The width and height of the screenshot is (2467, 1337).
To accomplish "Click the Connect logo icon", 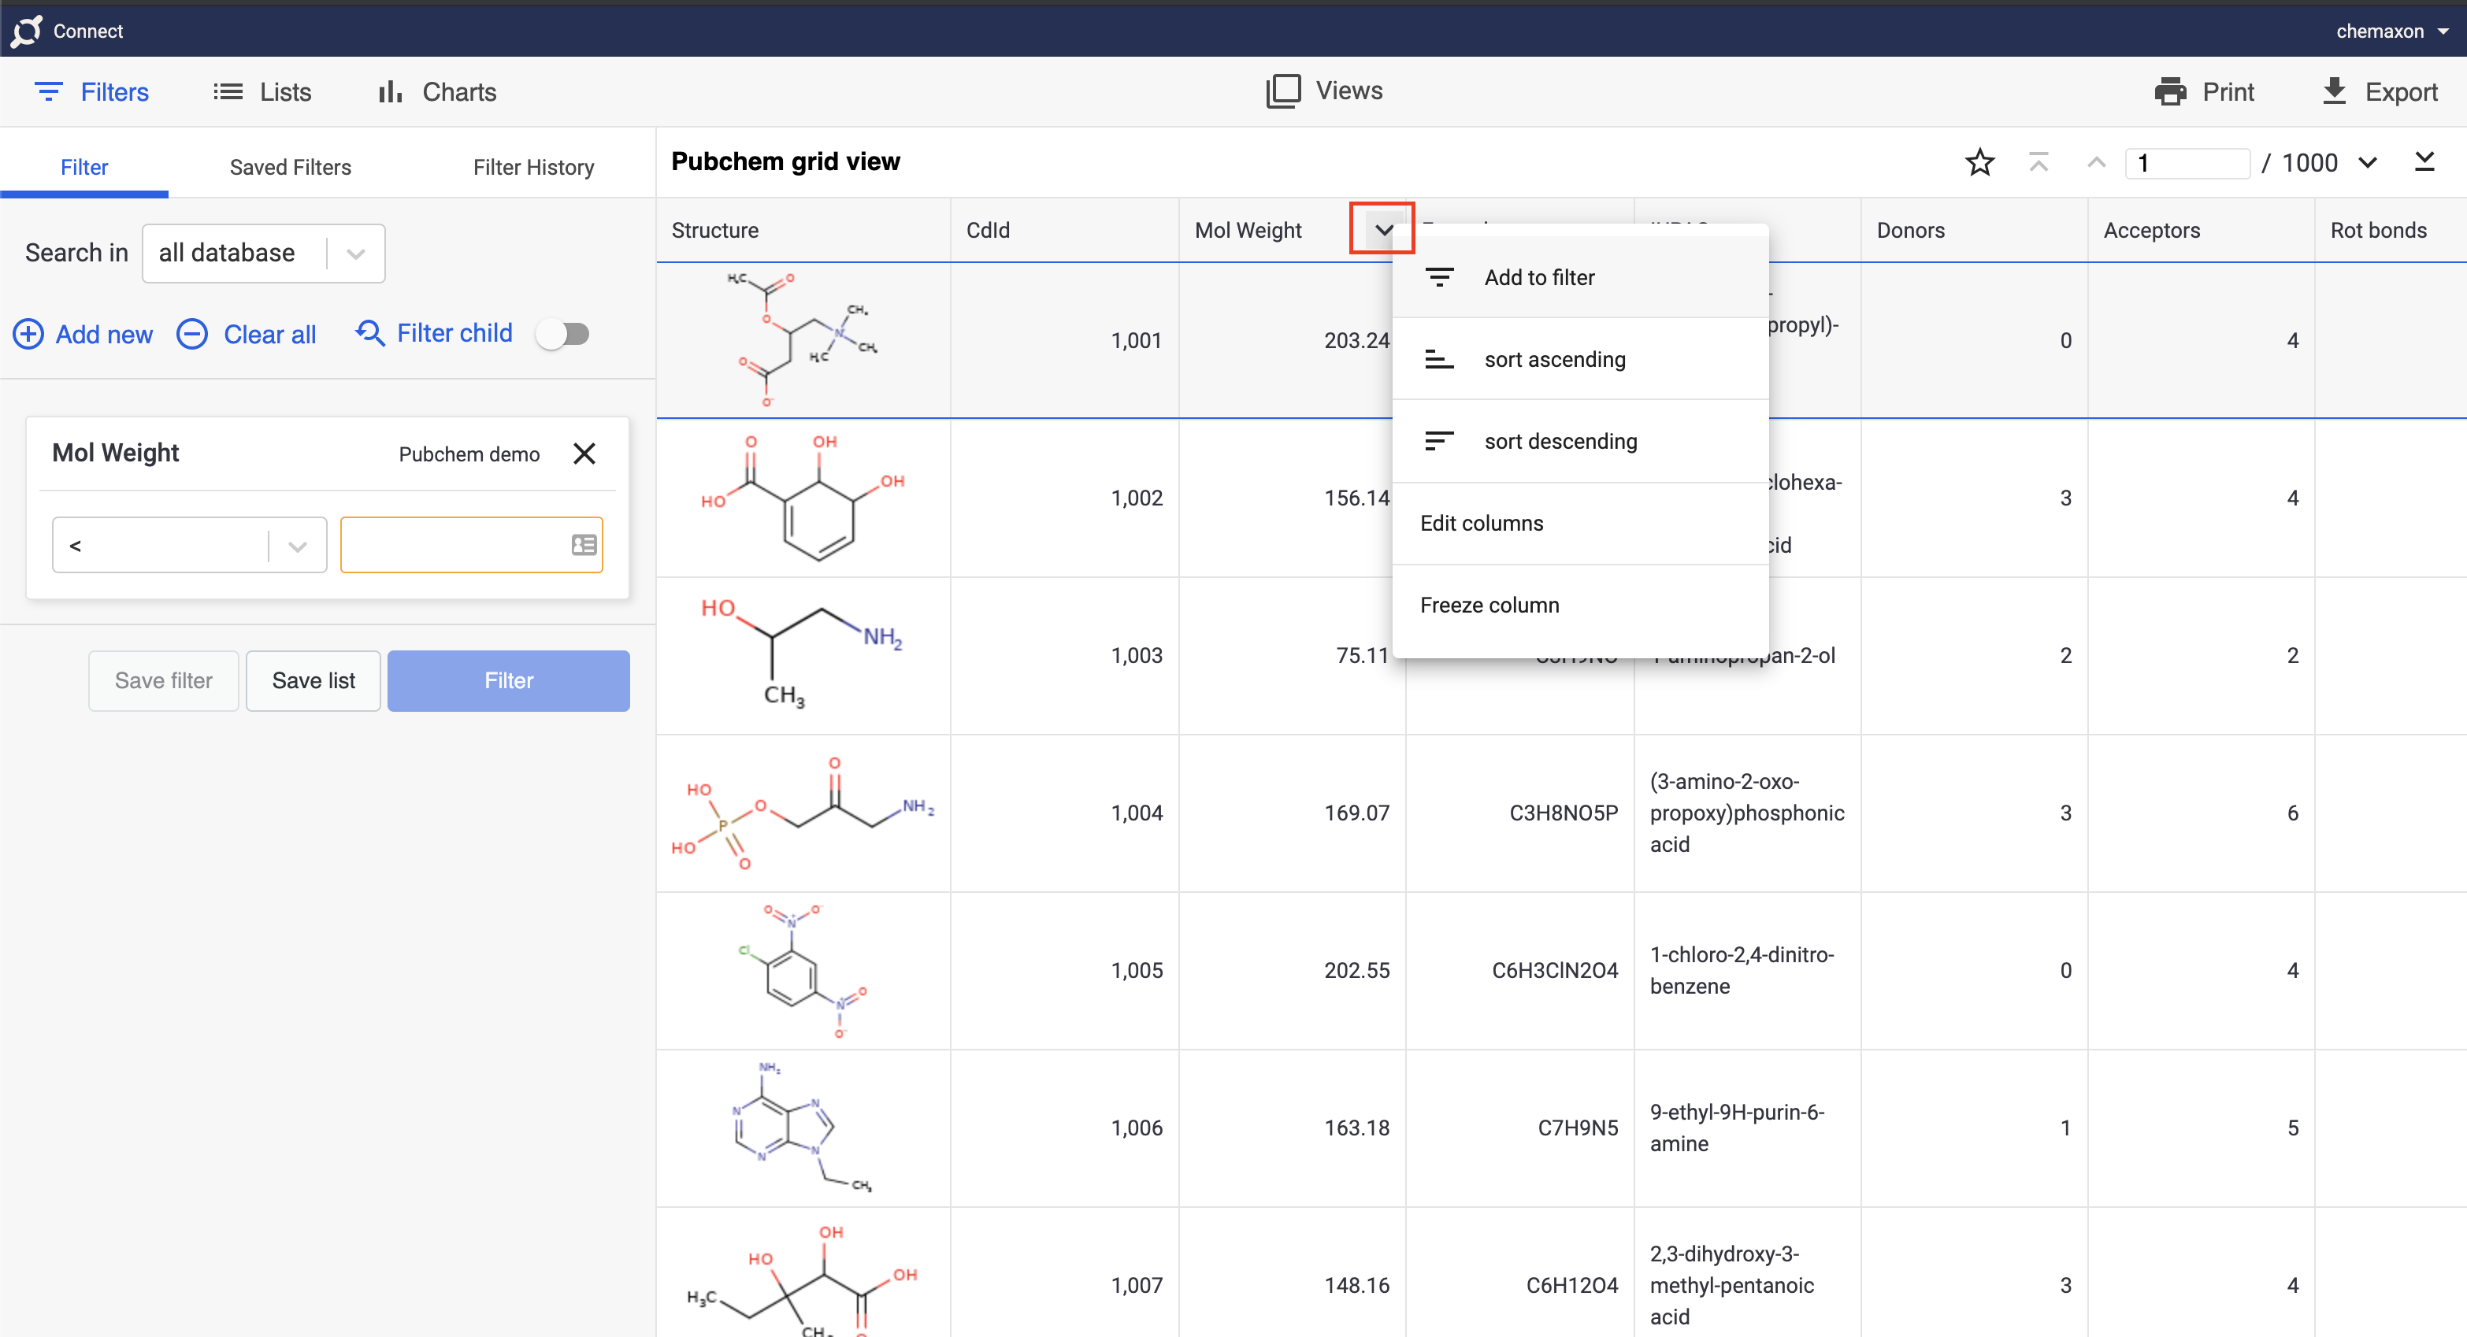I will [x=27, y=31].
